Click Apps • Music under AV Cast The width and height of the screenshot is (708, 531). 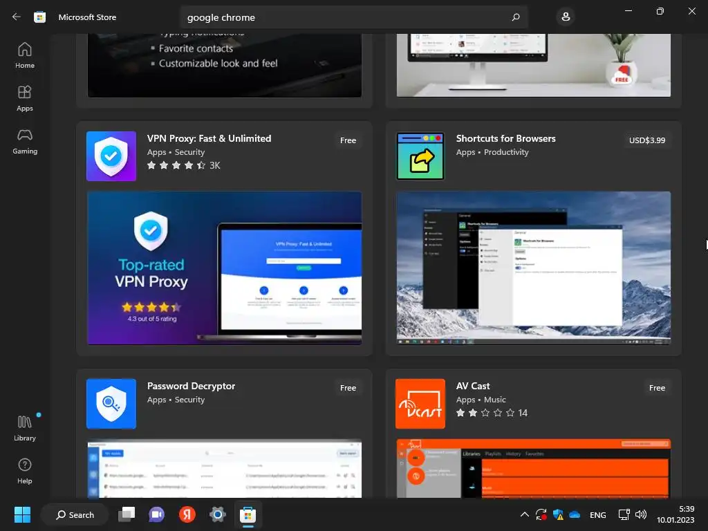pyautogui.click(x=481, y=400)
